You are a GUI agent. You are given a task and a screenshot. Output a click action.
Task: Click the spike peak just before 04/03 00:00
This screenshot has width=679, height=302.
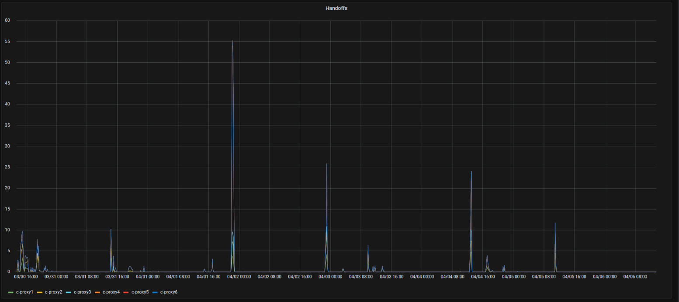(x=326, y=164)
